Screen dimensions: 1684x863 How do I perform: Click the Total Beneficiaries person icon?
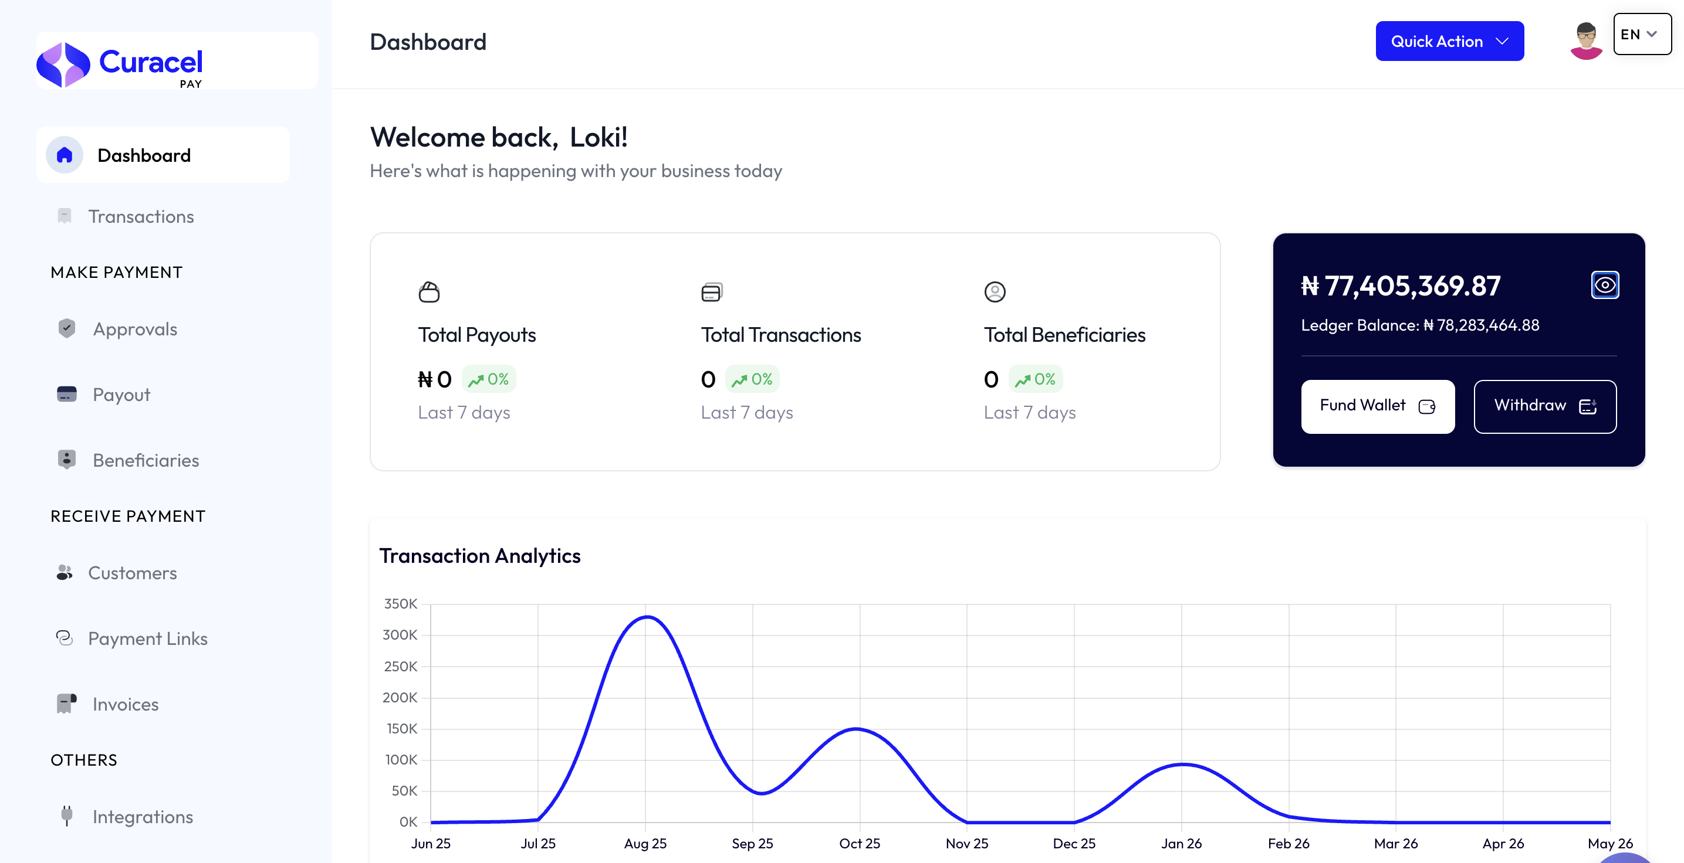[x=995, y=291]
